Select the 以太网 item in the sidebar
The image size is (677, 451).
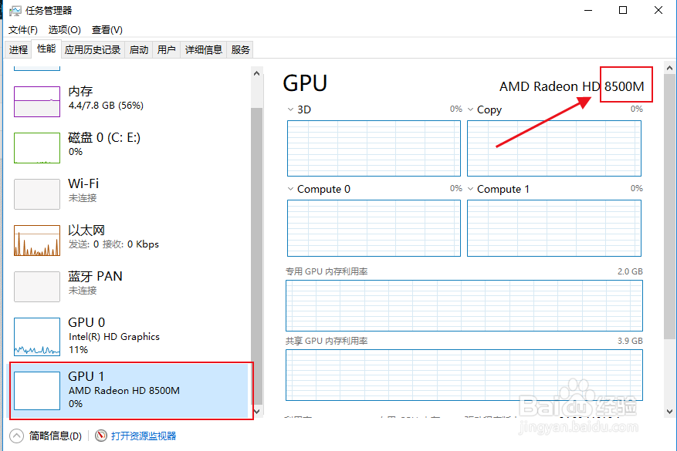[130, 240]
